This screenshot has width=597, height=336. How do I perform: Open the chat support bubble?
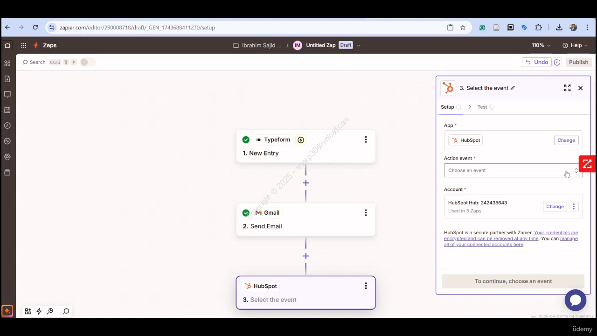pos(576,300)
